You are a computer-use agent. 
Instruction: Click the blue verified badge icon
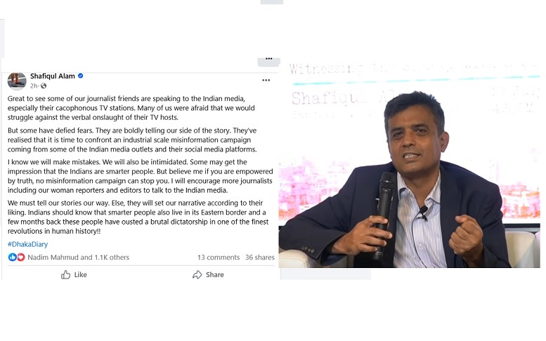tap(80, 76)
